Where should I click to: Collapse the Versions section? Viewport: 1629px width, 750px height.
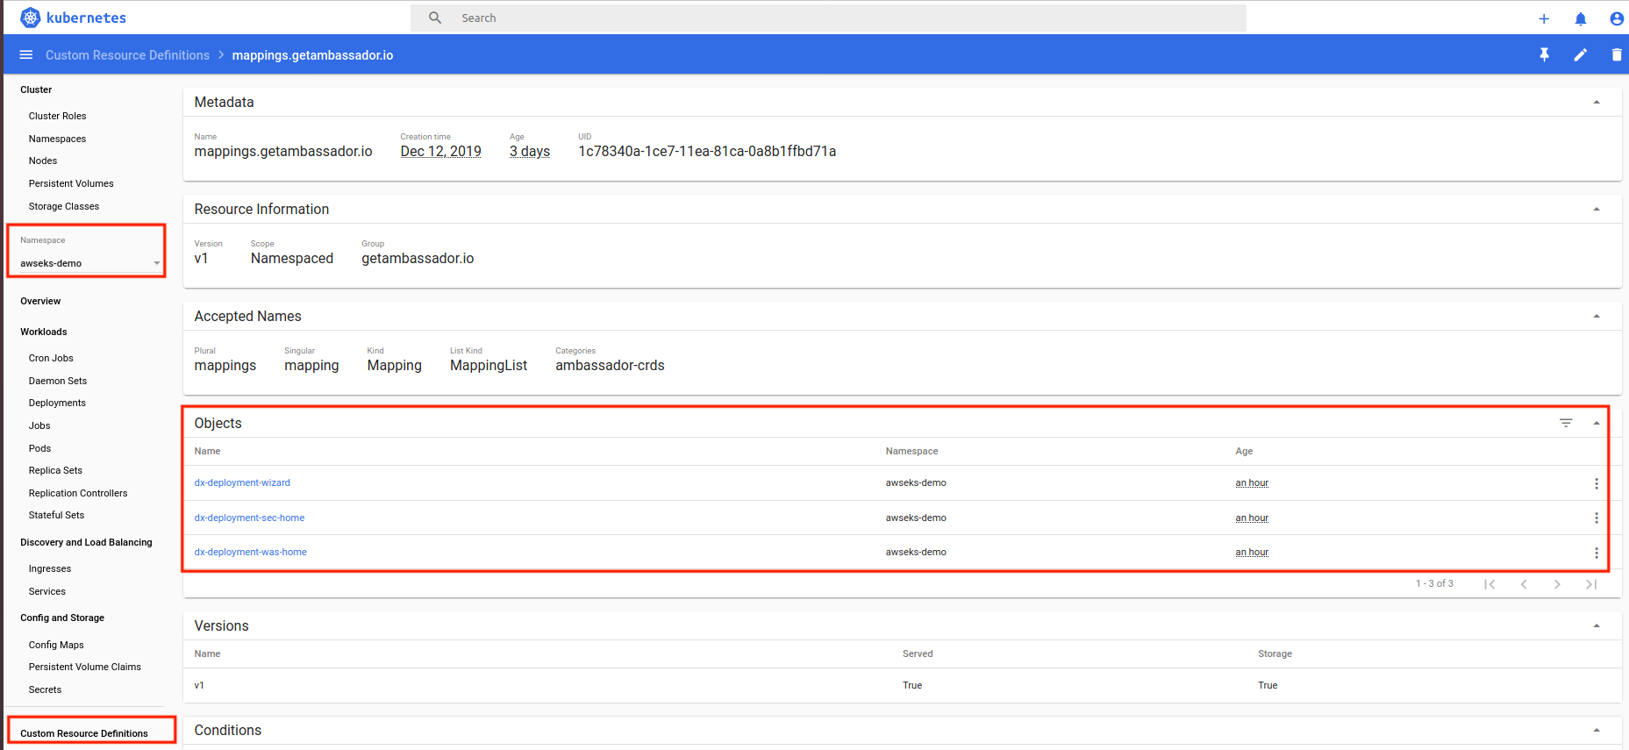click(x=1597, y=626)
